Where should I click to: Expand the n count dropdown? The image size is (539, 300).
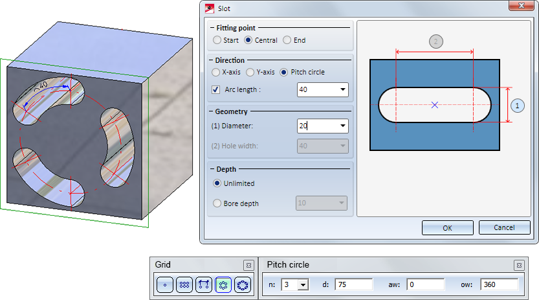(303, 285)
